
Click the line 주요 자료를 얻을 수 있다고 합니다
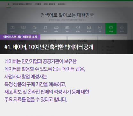[35, 99]
